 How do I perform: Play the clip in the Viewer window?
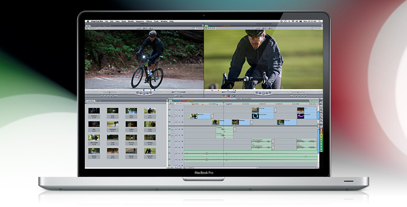point(144,93)
